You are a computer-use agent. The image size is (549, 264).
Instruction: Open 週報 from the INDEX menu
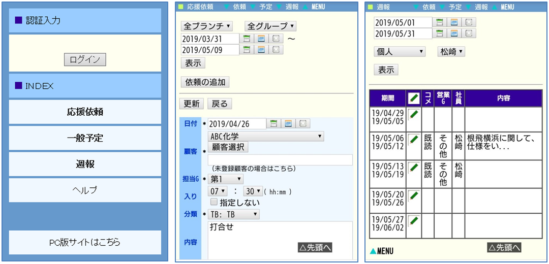85,164
